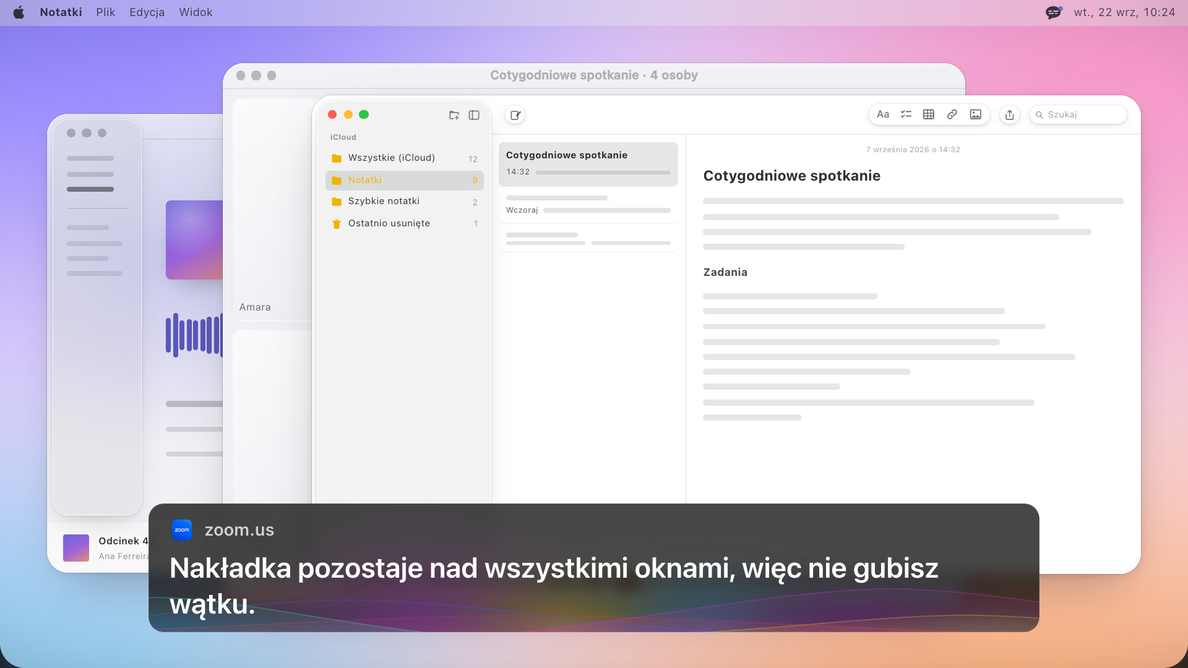
Task: Open the Plik menu
Action: [105, 12]
